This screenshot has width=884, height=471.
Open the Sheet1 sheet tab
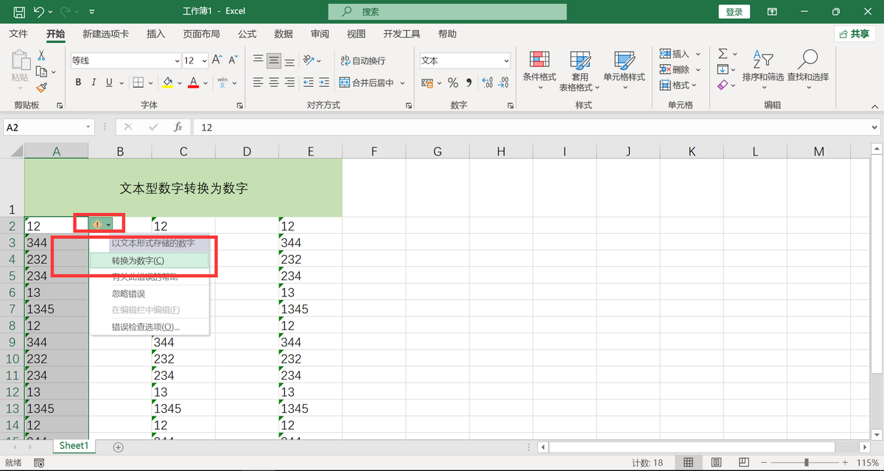pos(74,446)
